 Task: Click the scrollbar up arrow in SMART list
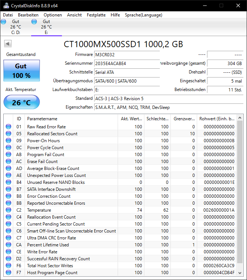click(x=240, y=118)
